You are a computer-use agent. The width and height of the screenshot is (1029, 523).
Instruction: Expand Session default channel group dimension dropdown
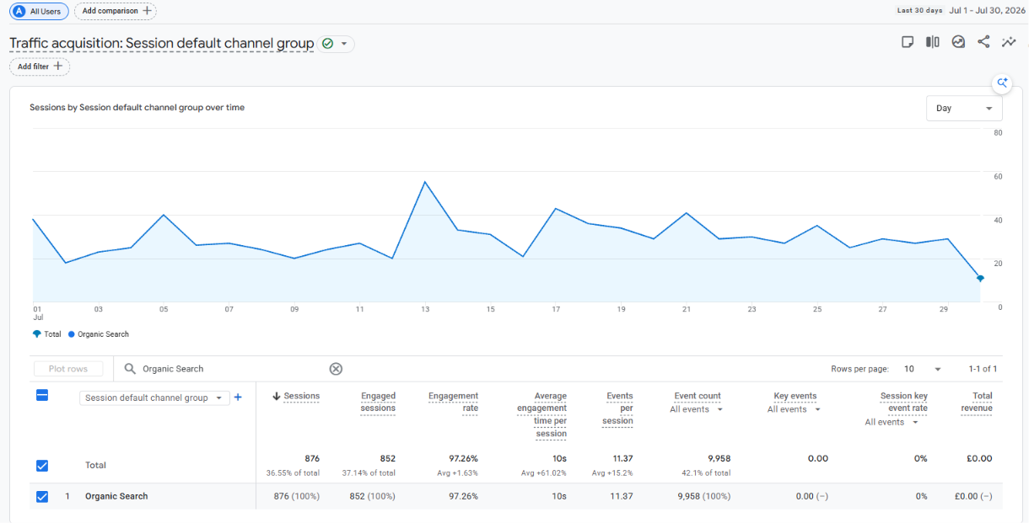[x=154, y=398]
